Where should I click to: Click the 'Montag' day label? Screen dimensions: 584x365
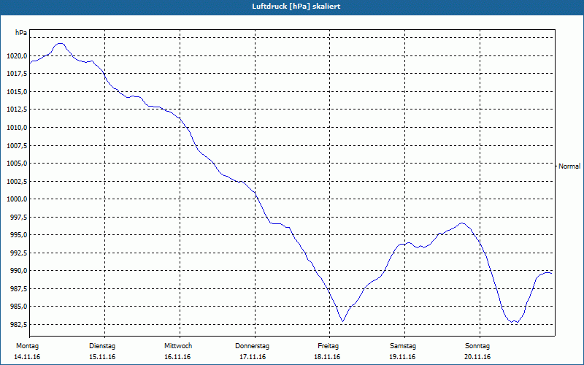pyautogui.click(x=27, y=346)
